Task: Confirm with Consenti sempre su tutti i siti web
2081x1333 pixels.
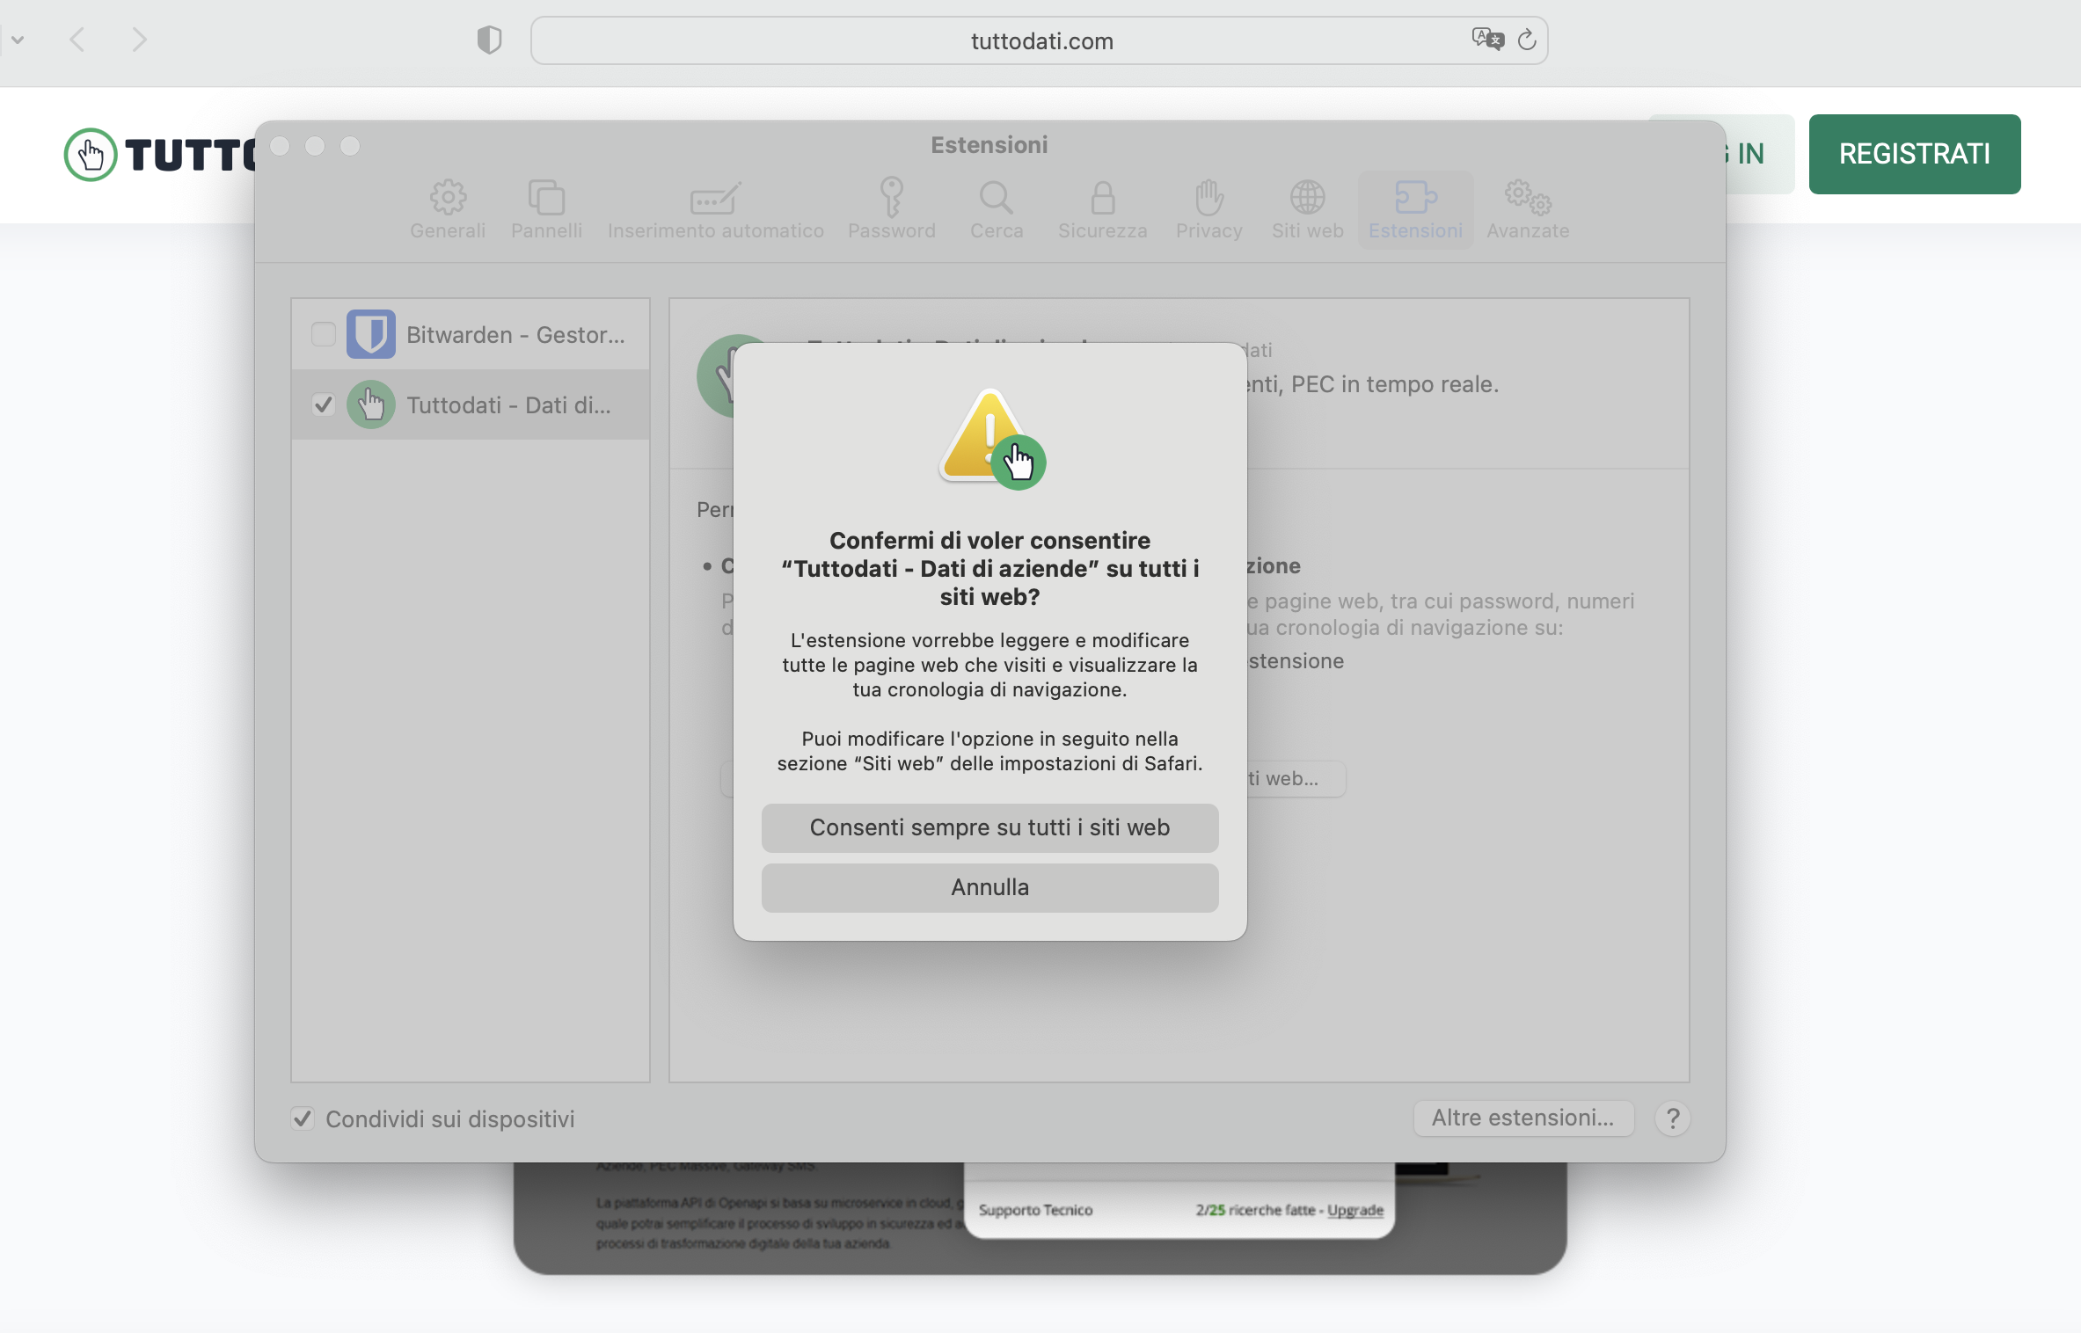Action: [989, 827]
